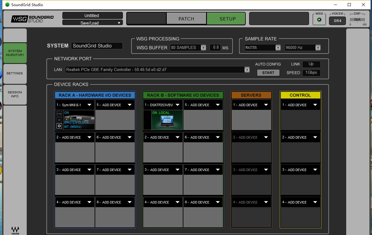
Task: Switch to the PATCH tab
Action: pos(186,19)
